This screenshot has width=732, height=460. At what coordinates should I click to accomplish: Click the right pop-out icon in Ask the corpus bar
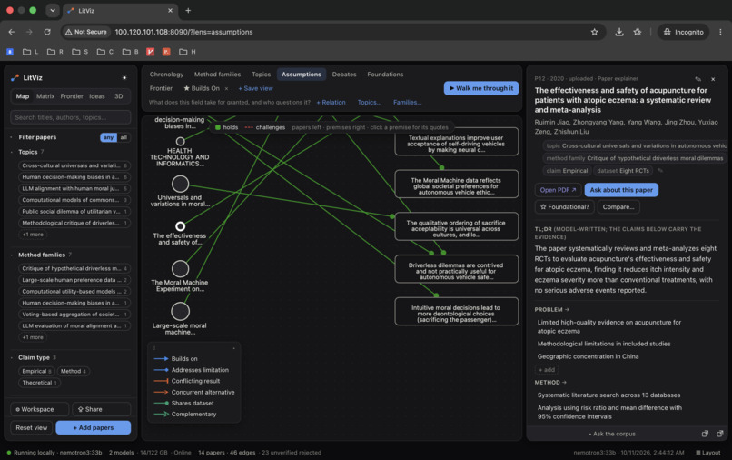click(720, 434)
